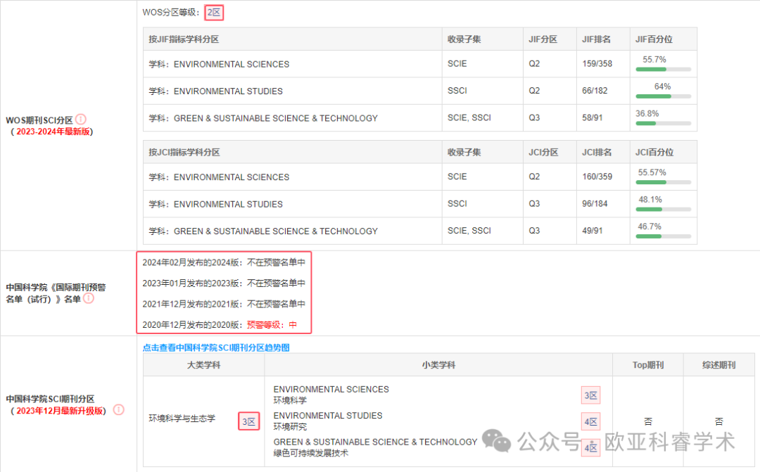Screen dimensions: 760x472
Task: Click info icon beside 国际期刊预警名单
Action: (89, 298)
